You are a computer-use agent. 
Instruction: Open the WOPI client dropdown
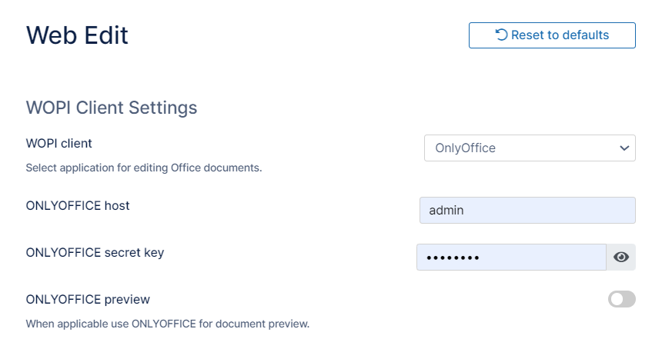530,148
